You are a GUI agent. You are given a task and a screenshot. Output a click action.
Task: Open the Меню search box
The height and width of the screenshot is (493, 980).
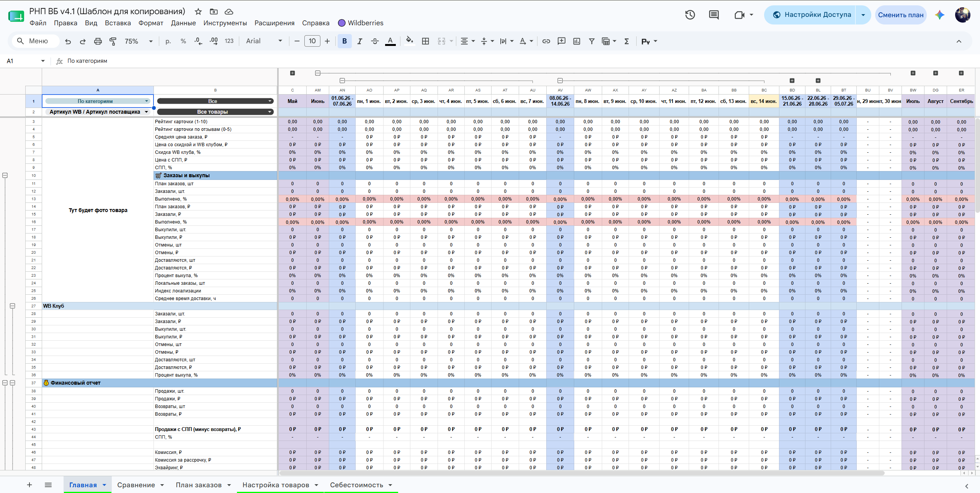(35, 41)
